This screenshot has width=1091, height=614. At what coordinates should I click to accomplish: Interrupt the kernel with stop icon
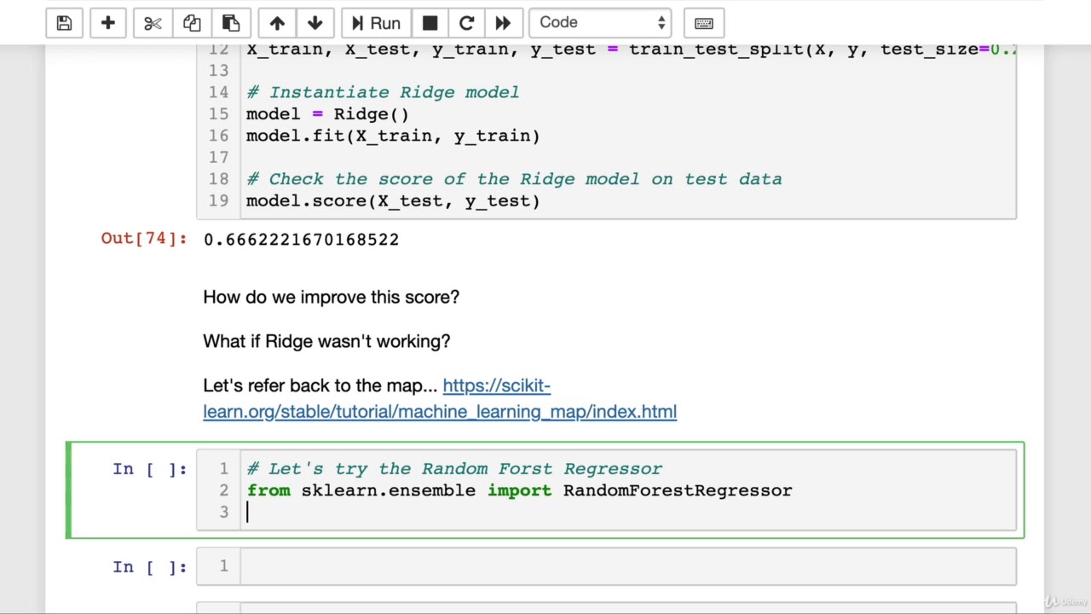click(x=430, y=23)
